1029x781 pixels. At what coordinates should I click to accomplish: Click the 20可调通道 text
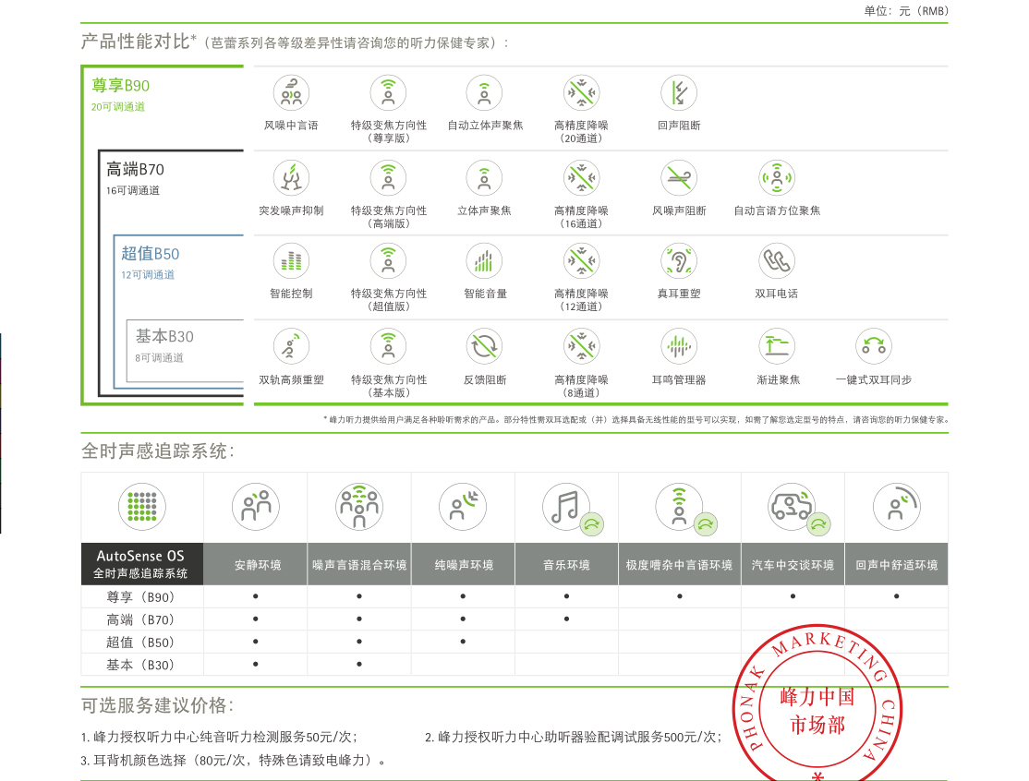click(x=118, y=107)
